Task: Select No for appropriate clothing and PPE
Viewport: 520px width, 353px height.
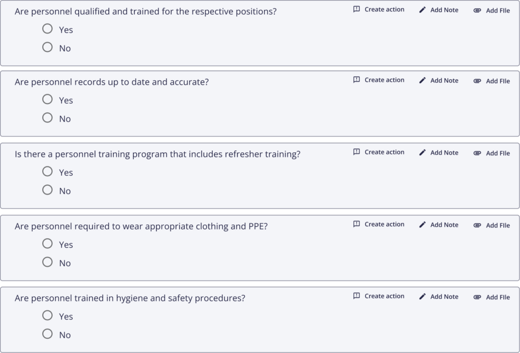Action: point(47,262)
